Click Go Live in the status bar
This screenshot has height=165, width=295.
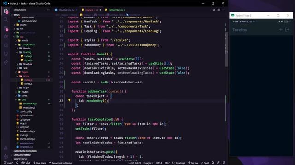tap(193, 163)
